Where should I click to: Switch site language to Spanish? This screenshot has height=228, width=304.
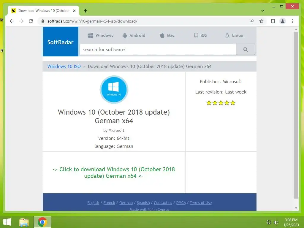[143, 202]
